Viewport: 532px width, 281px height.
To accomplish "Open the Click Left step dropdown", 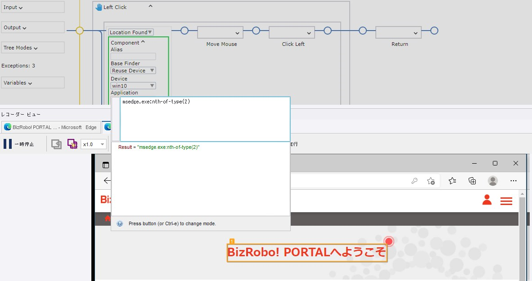I will coord(292,32).
